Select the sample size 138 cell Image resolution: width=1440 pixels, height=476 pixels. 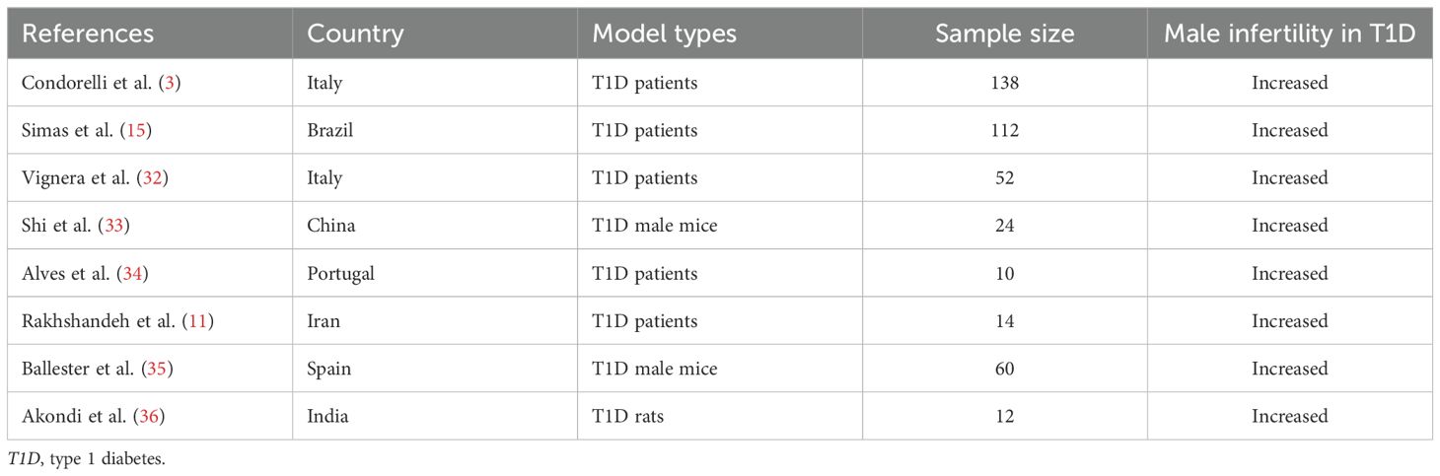(1005, 83)
